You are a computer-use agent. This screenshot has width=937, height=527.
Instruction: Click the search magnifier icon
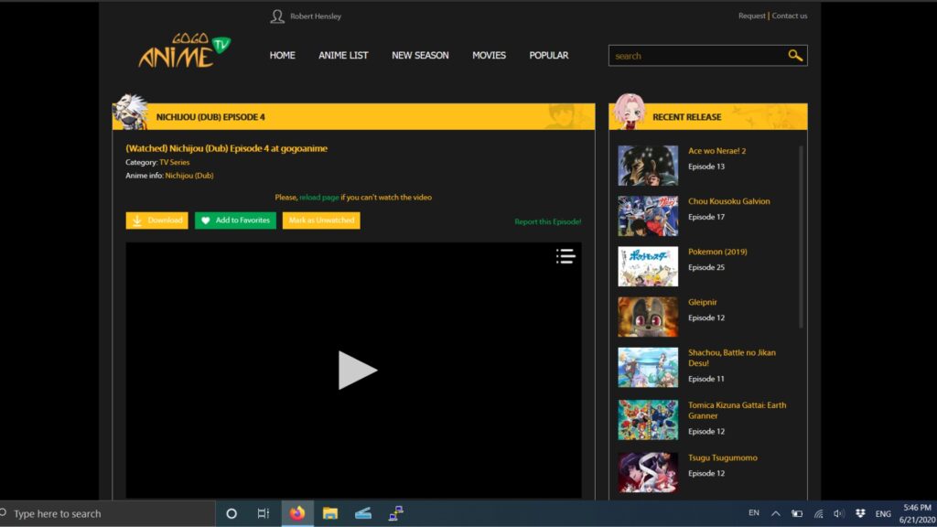point(795,56)
